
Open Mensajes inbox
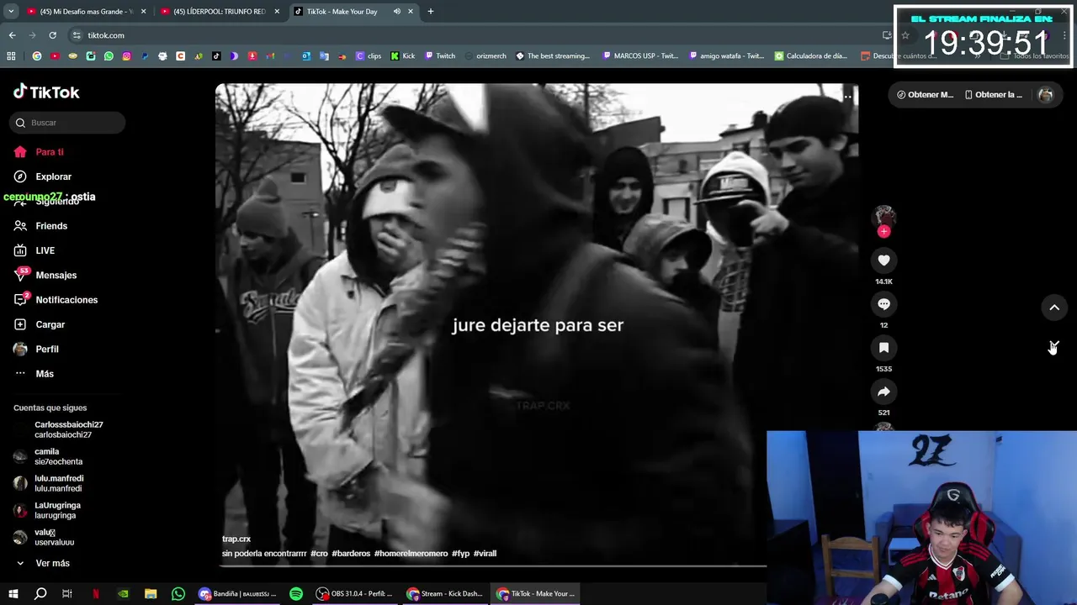click(45, 275)
